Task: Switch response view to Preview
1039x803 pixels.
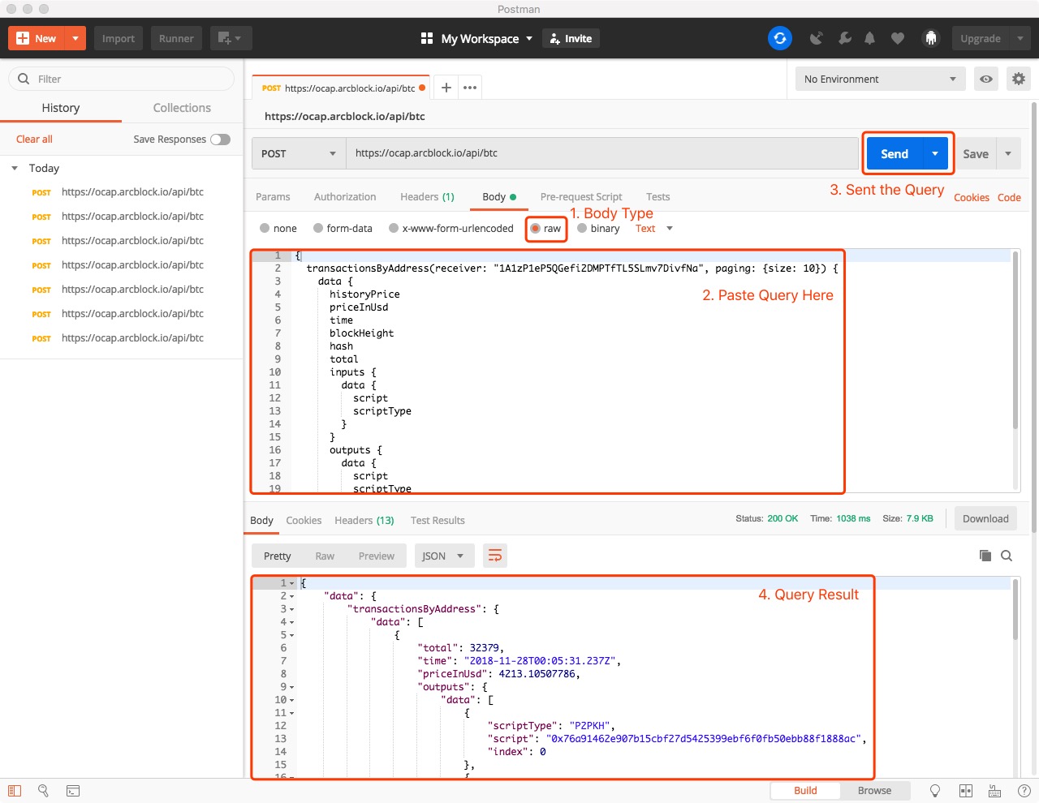Action: pyautogui.click(x=377, y=556)
